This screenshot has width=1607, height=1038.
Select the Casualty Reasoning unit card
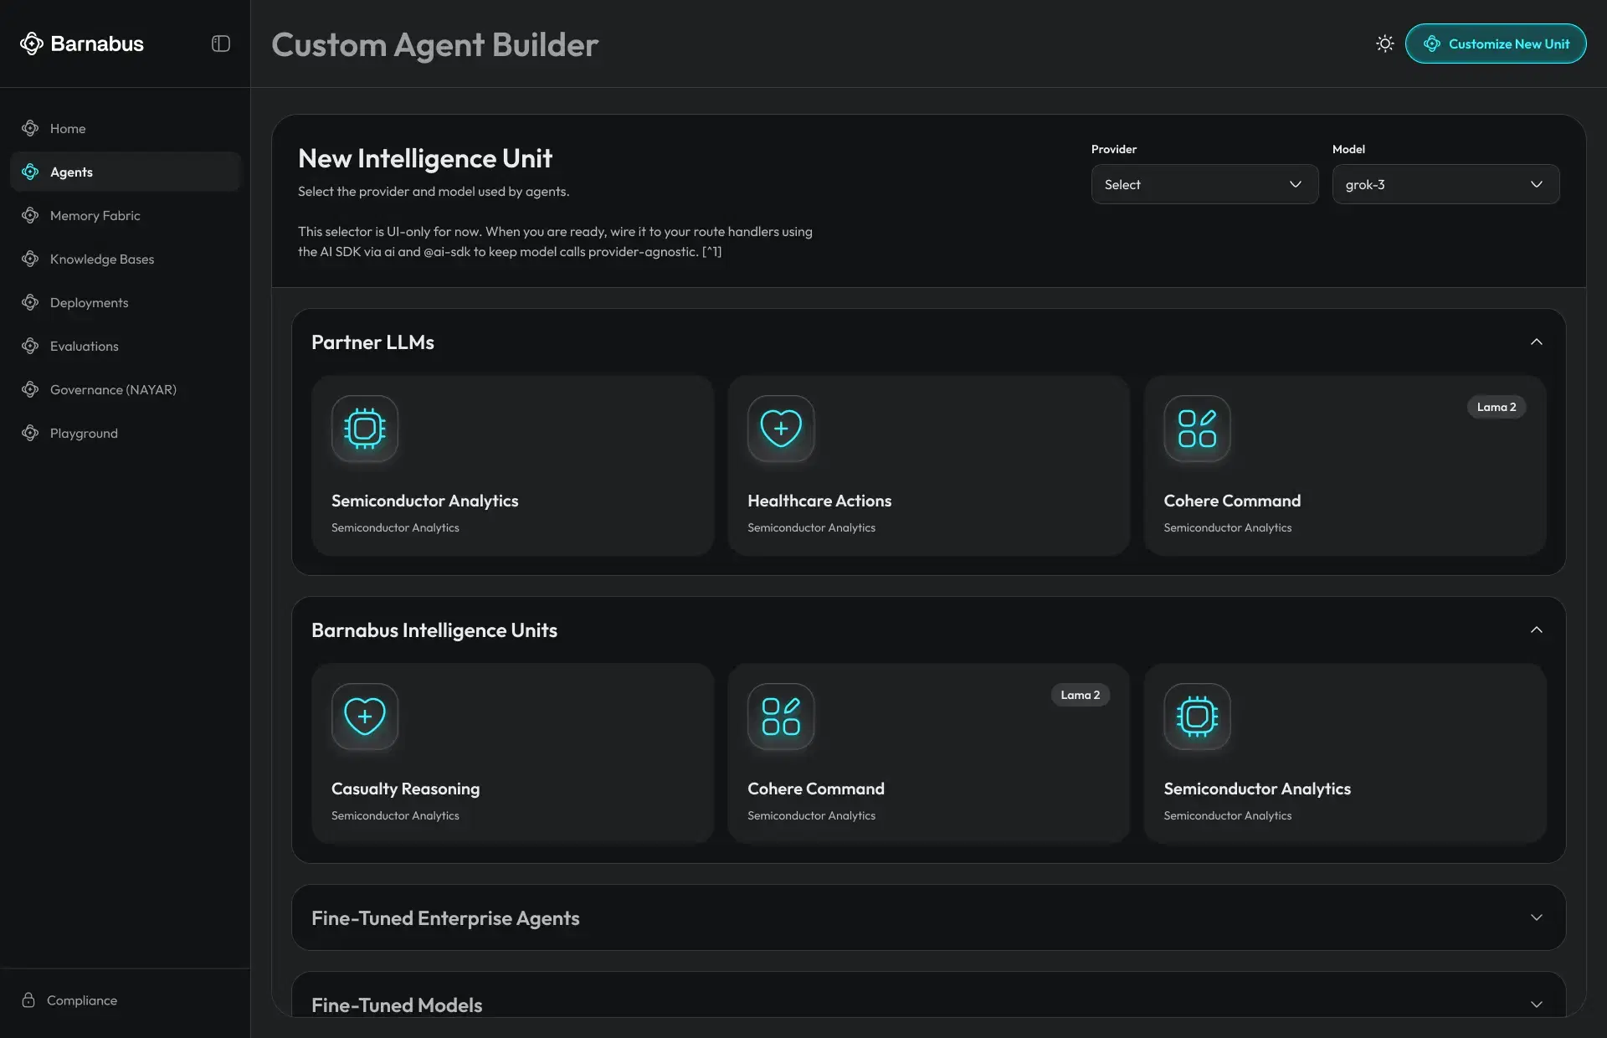(x=512, y=753)
